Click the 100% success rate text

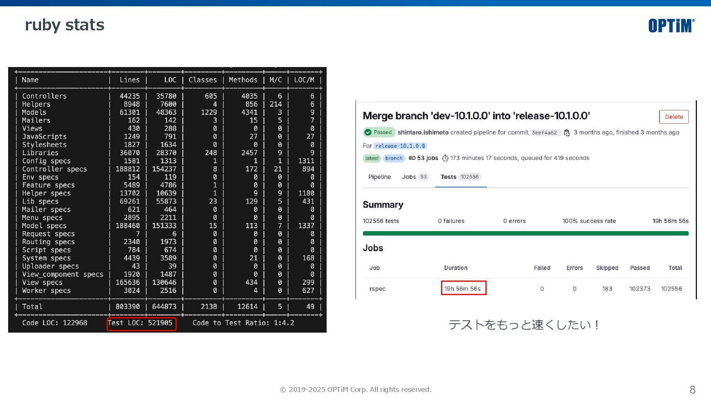(589, 221)
